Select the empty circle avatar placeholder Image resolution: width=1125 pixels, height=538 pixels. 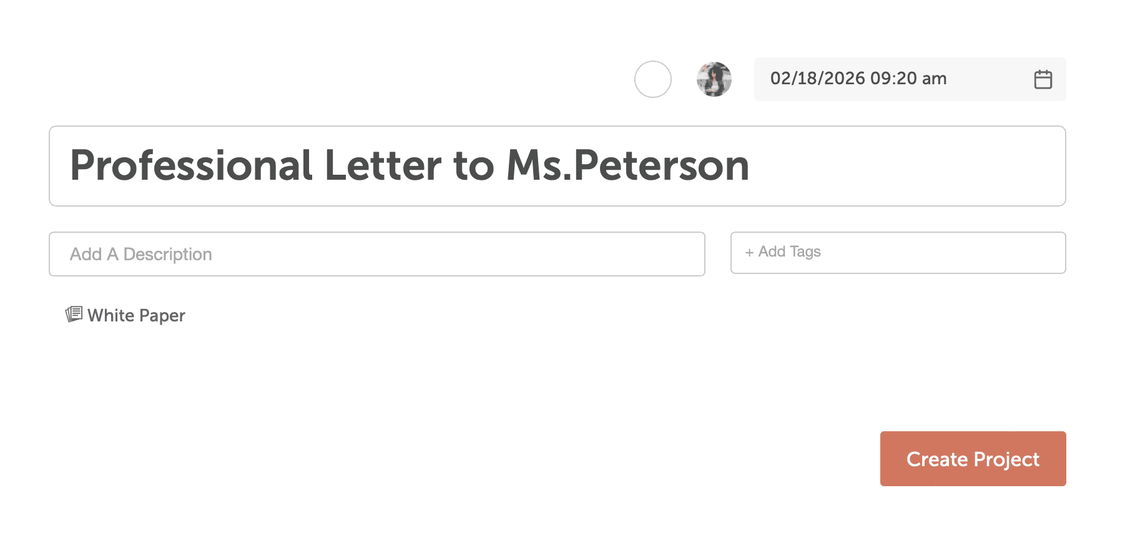click(x=652, y=79)
